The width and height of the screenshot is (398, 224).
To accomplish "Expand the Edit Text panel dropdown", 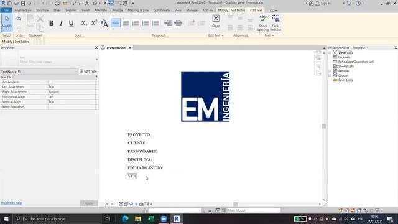I will (216, 35).
